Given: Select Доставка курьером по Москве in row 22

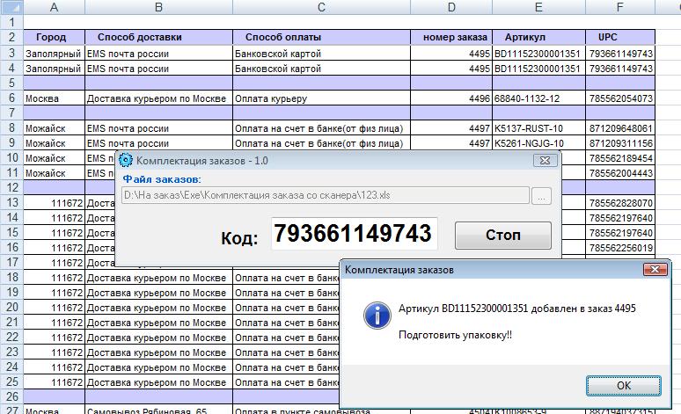Looking at the screenshot, I should (x=158, y=338).
